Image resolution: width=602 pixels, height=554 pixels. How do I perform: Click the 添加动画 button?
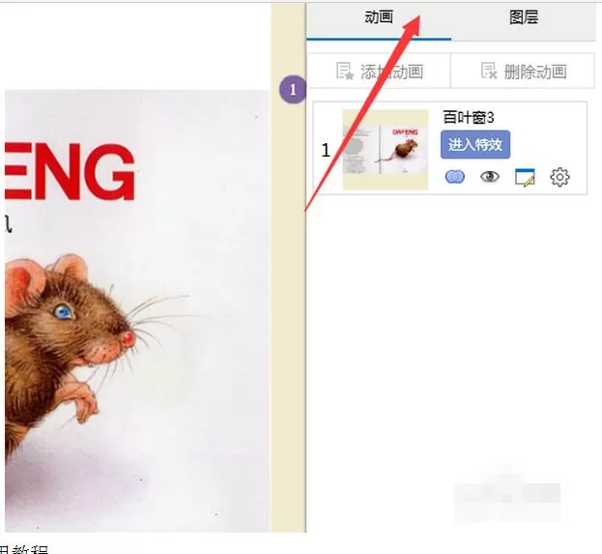(379, 72)
